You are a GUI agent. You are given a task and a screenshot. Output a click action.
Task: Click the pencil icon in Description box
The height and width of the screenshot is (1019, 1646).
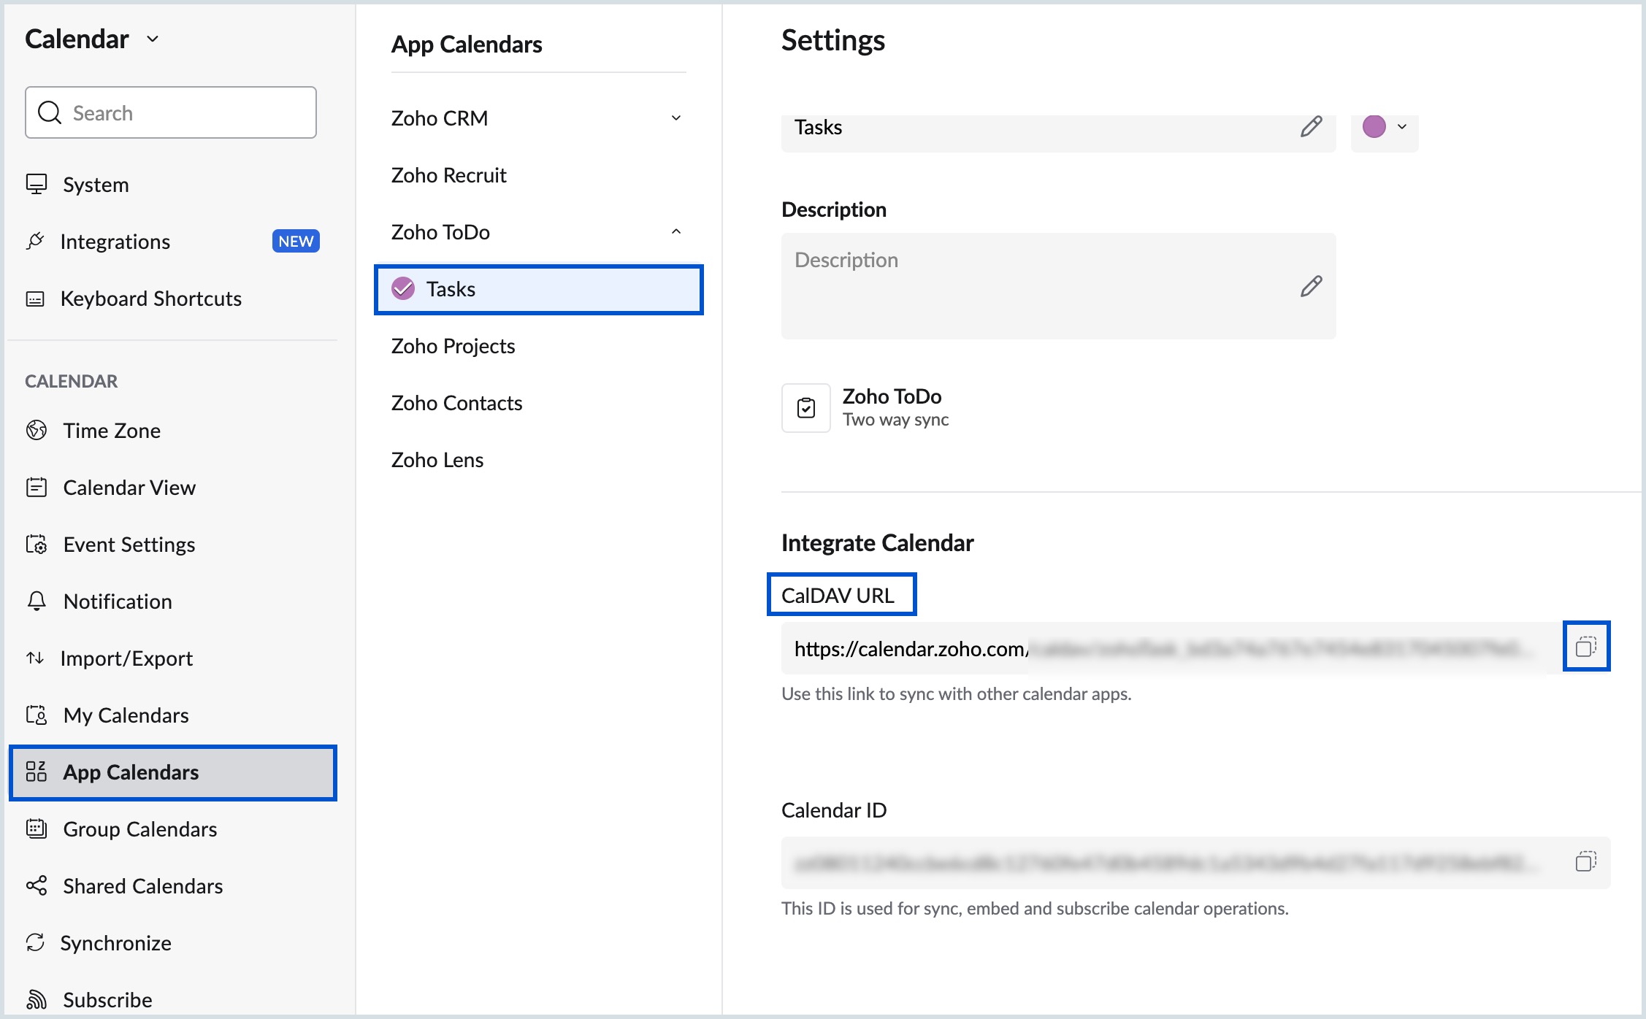click(1311, 286)
